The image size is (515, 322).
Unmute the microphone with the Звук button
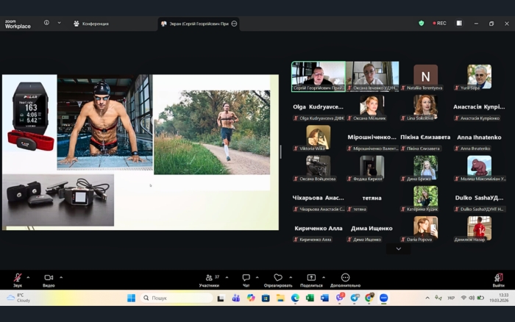pyautogui.click(x=17, y=279)
